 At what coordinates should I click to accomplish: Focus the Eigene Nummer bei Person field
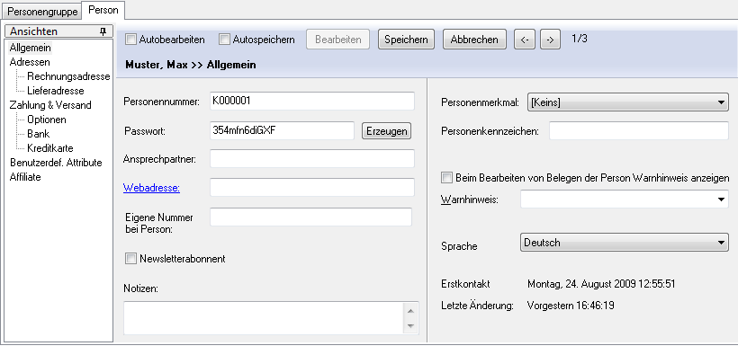pyautogui.click(x=310, y=217)
